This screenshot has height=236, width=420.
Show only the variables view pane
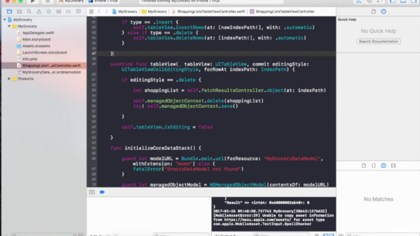pyautogui.click(x=325, y=235)
